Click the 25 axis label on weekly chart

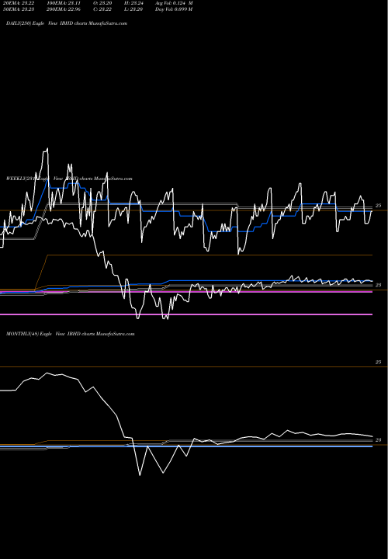point(379,205)
